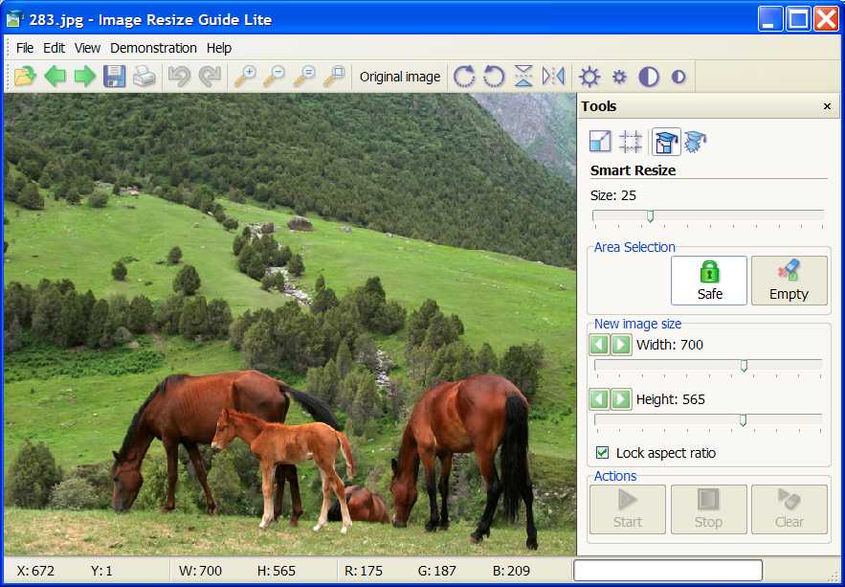
Task: Flip the image horizontally
Action: [x=552, y=77]
